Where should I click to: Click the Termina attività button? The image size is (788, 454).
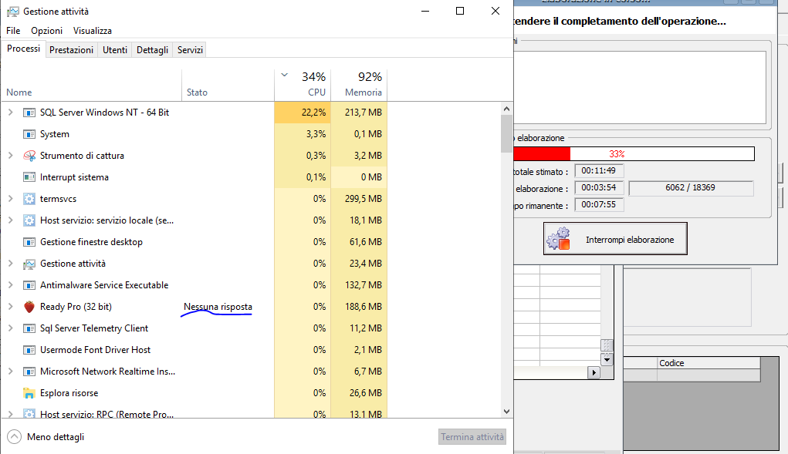point(472,437)
